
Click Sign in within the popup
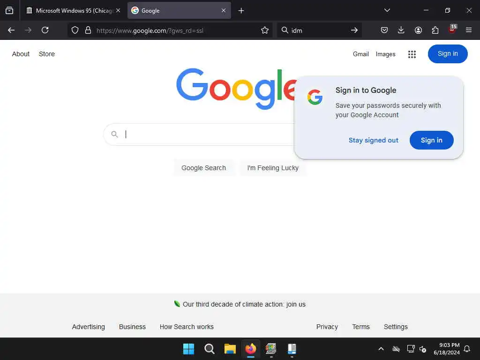click(x=431, y=140)
